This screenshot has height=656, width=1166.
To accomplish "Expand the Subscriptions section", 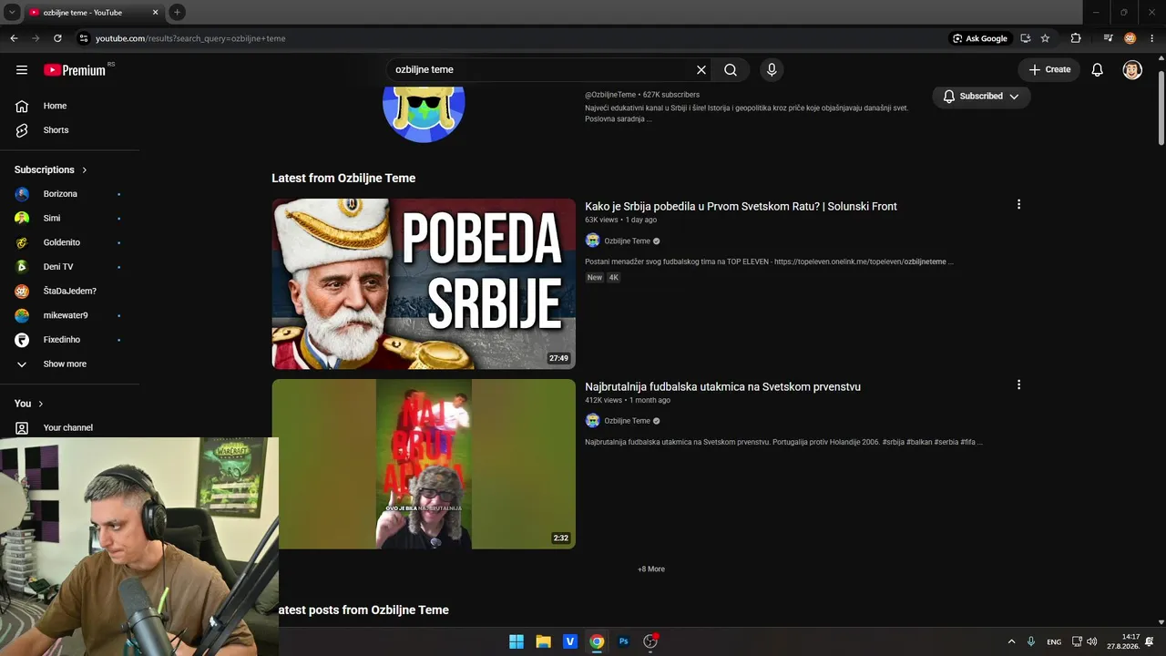I will tap(51, 169).
